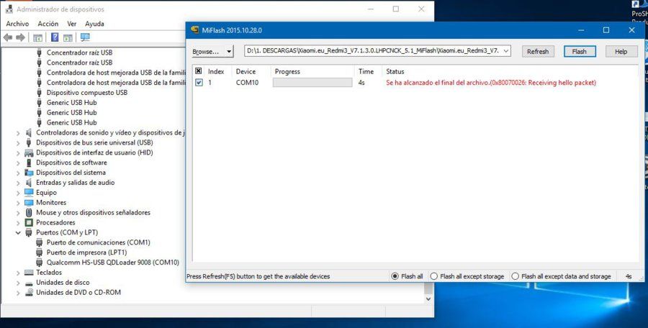Expand Unidades de disco node

coord(18,283)
